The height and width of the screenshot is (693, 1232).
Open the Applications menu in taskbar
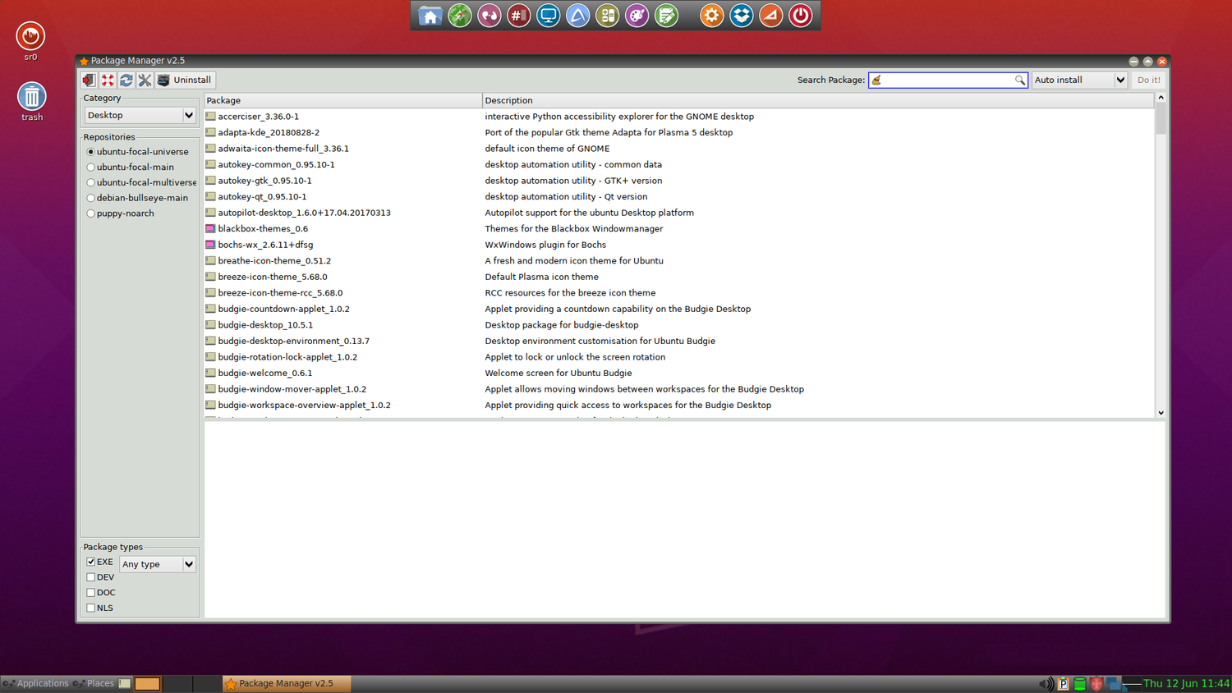coord(36,683)
